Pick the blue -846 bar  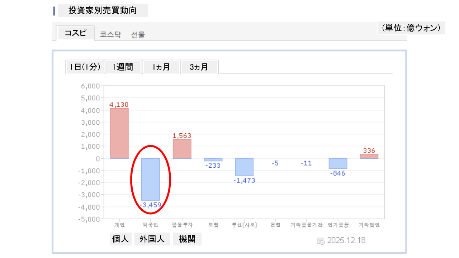[x=338, y=163]
